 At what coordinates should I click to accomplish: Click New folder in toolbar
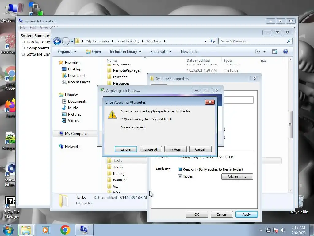tap(190, 52)
